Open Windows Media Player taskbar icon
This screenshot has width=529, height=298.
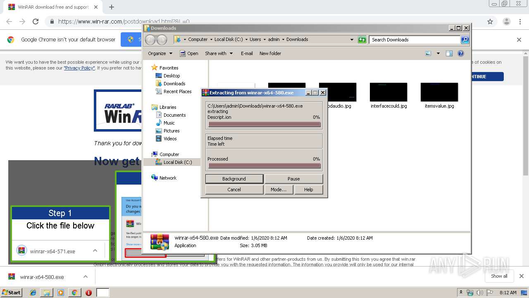pyautogui.click(x=61, y=293)
